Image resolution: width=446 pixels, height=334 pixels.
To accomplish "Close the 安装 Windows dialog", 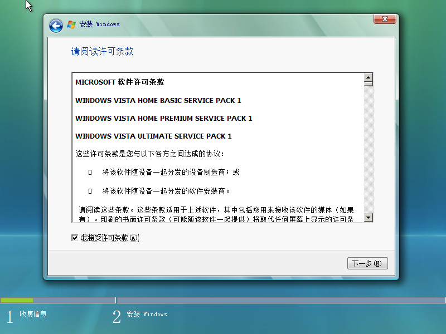I will (385, 19).
